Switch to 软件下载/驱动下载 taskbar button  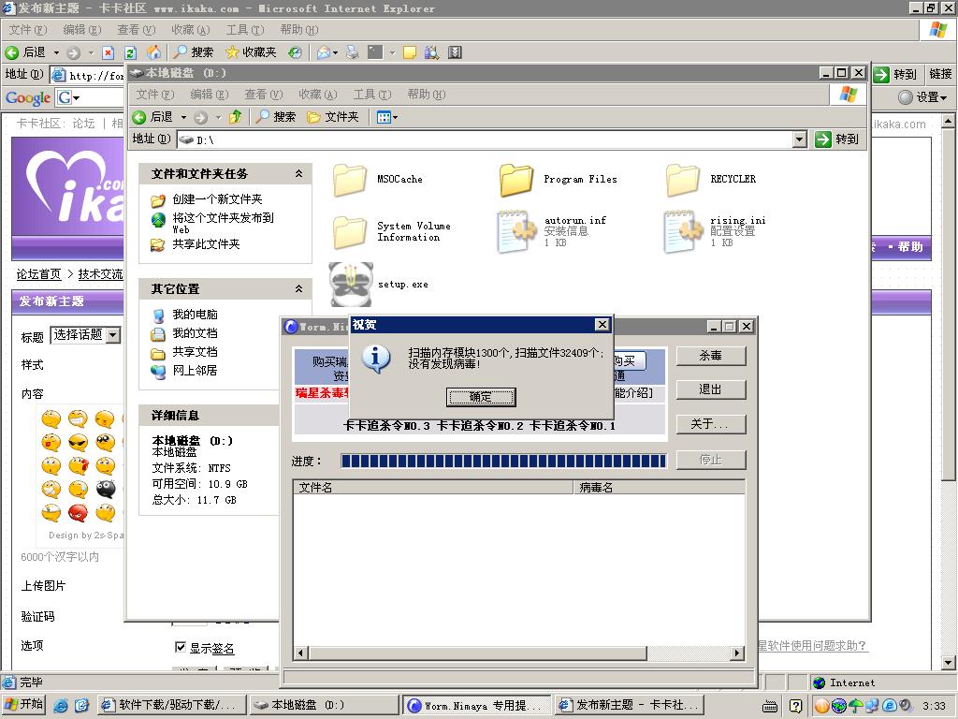click(x=172, y=705)
